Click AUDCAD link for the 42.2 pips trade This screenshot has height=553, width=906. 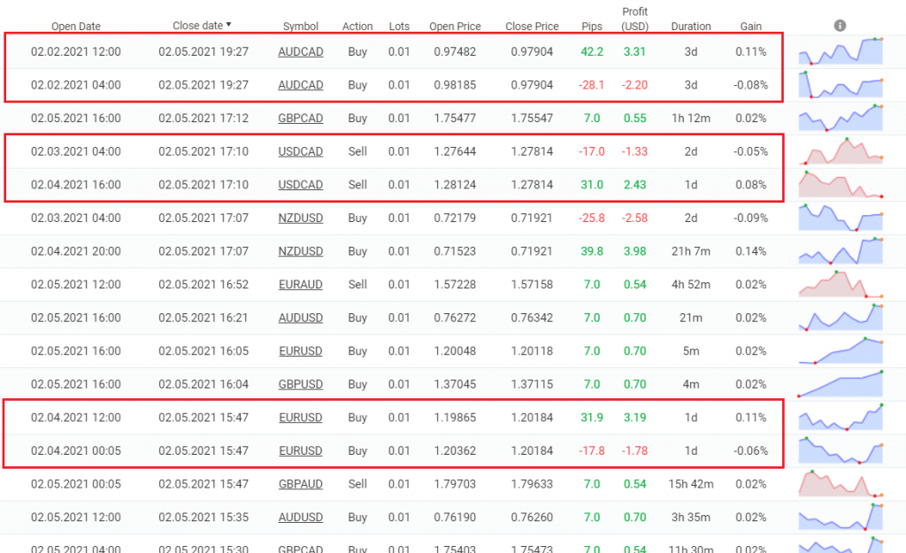coord(301,52)
